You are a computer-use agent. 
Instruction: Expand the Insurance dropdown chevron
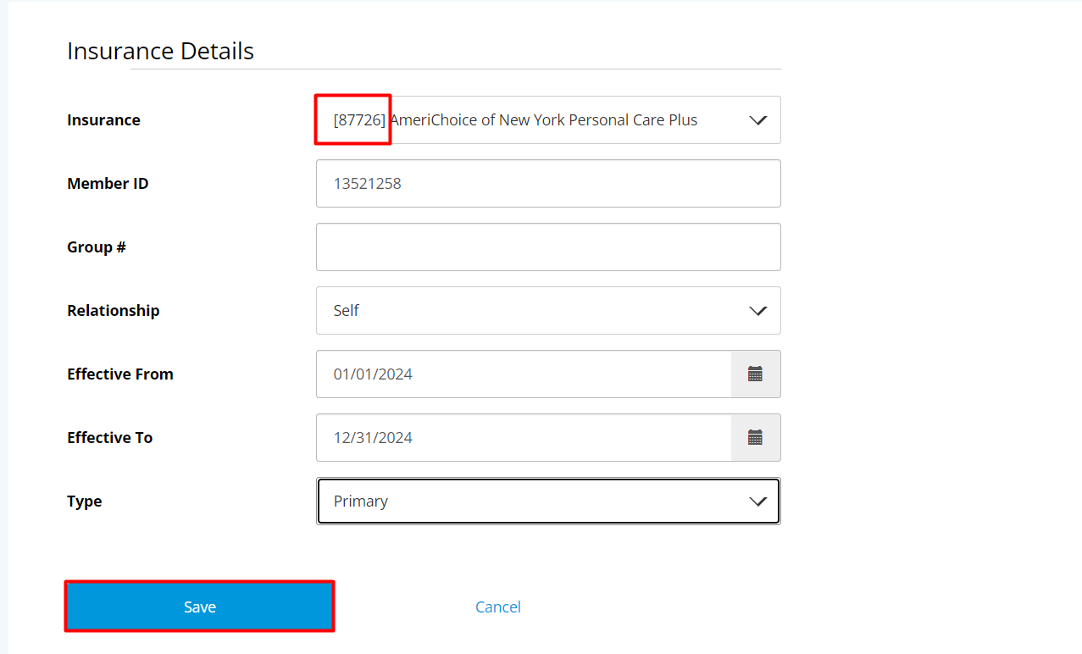(758, 120)
